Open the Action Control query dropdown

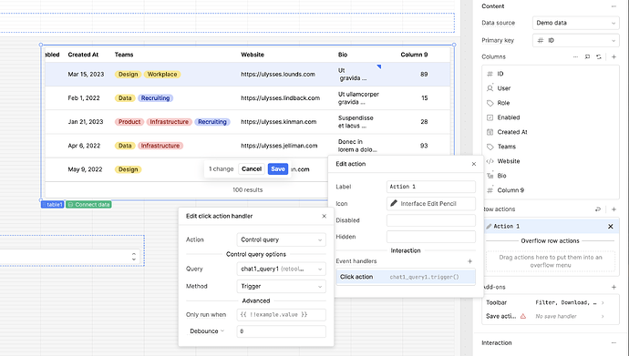tap(281, 239)
